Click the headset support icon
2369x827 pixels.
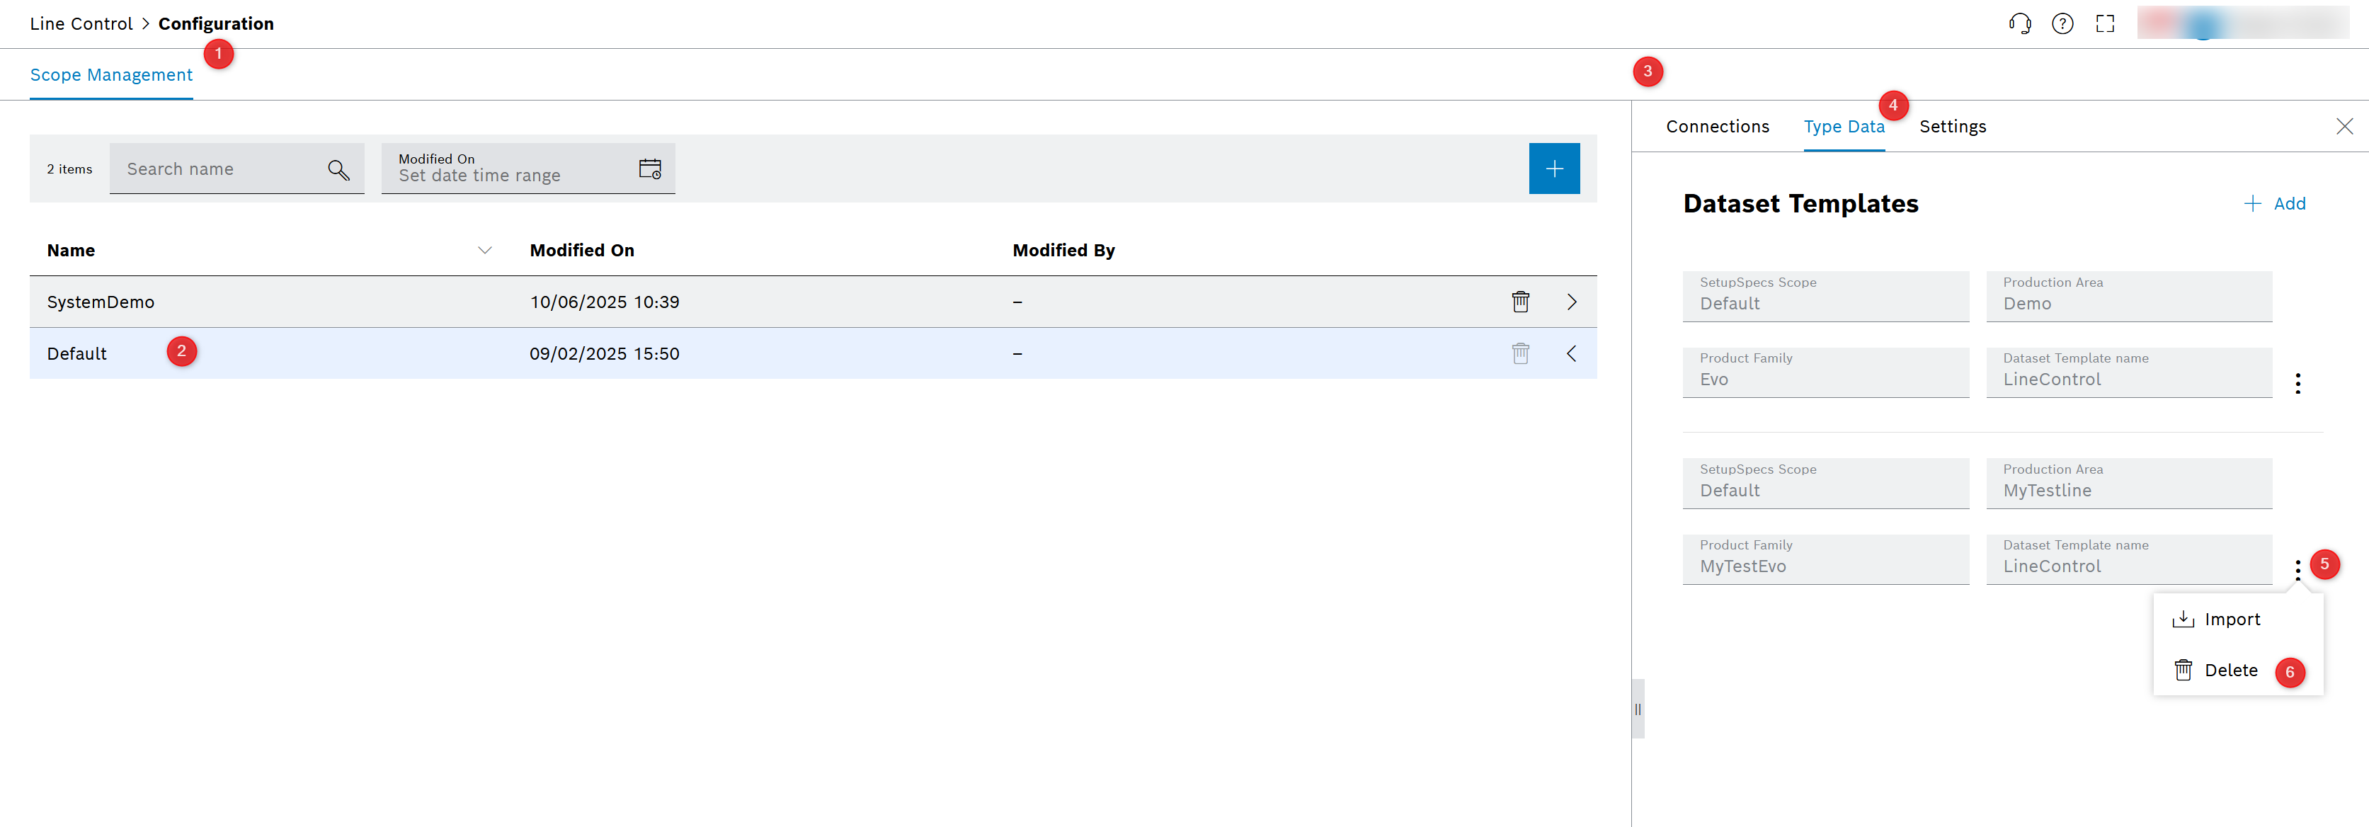[x=2019, y=24]
